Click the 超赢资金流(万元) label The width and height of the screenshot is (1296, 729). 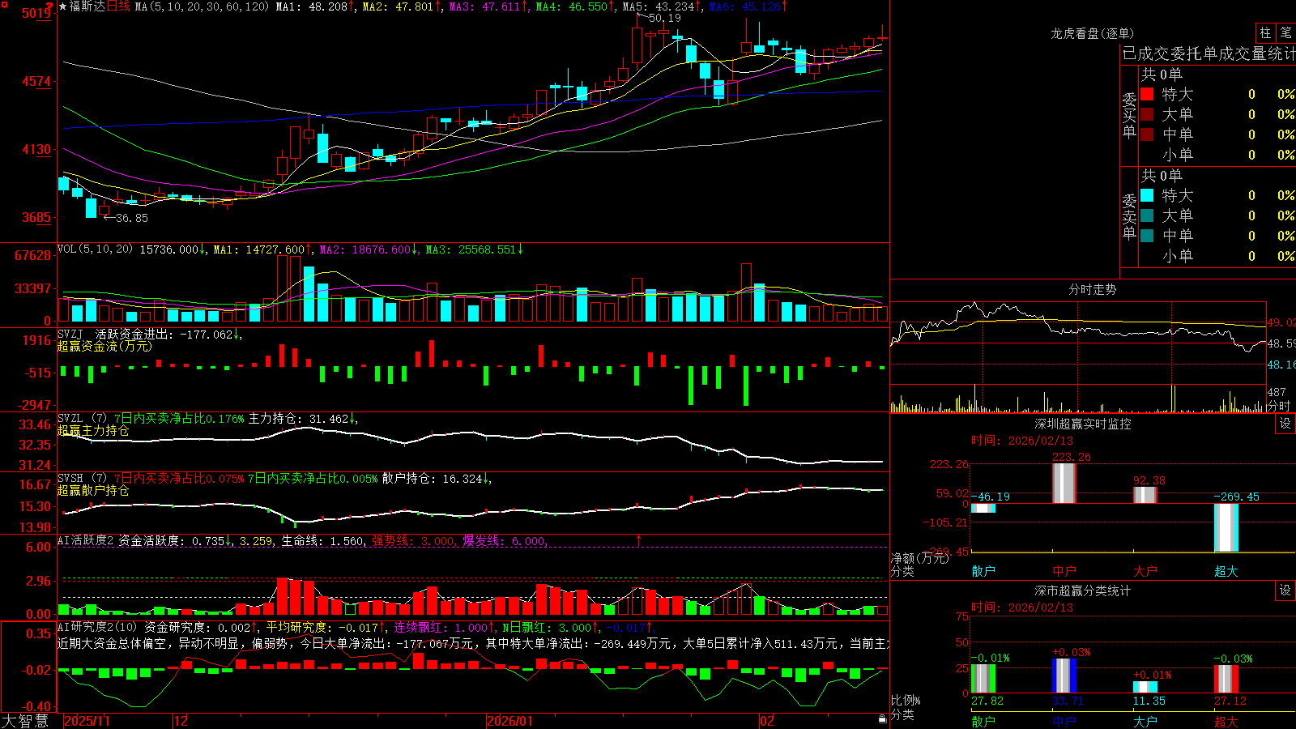click(104, 346)
